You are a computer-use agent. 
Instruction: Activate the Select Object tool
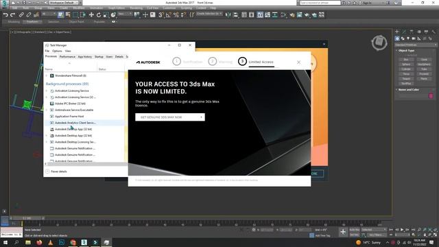(x=61, y=15)
